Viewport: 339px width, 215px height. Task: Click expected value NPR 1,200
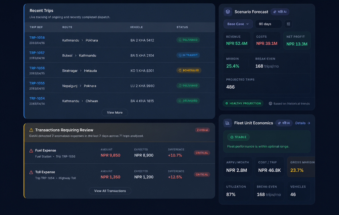[x=144, y=177]
